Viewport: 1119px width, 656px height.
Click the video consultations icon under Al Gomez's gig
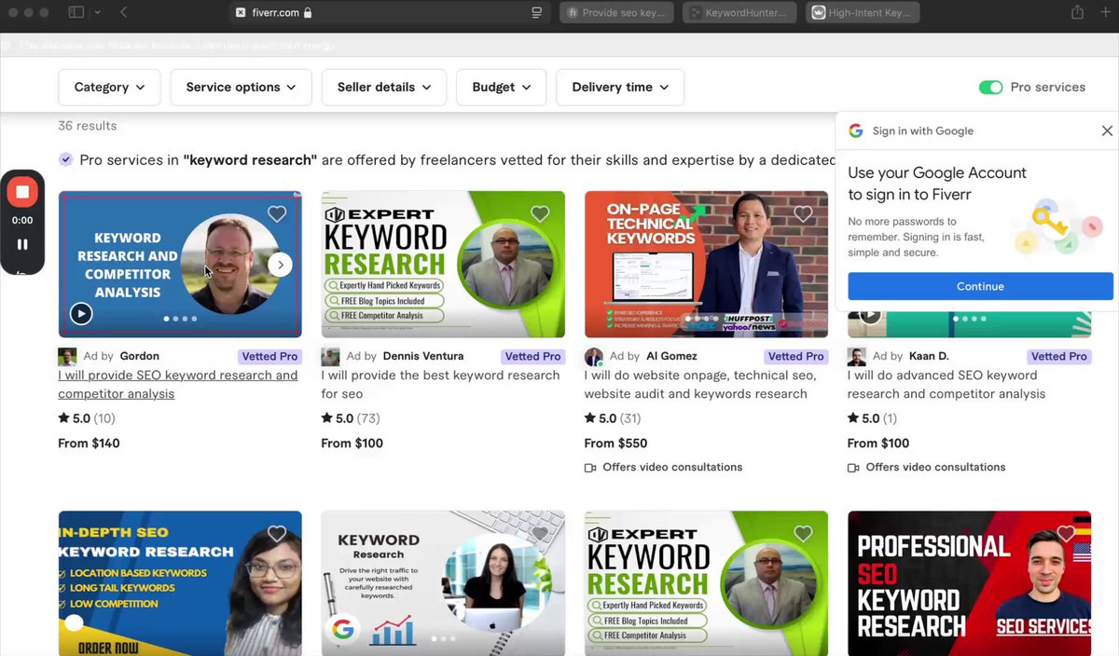(x=590, y=468)
